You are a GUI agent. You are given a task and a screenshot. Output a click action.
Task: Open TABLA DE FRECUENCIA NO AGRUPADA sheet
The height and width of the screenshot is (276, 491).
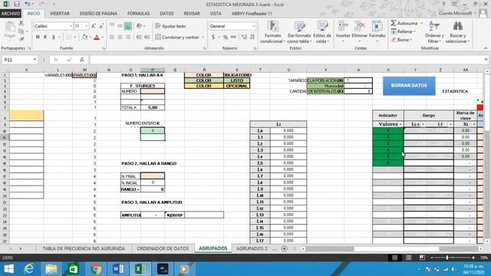(84, 248)
